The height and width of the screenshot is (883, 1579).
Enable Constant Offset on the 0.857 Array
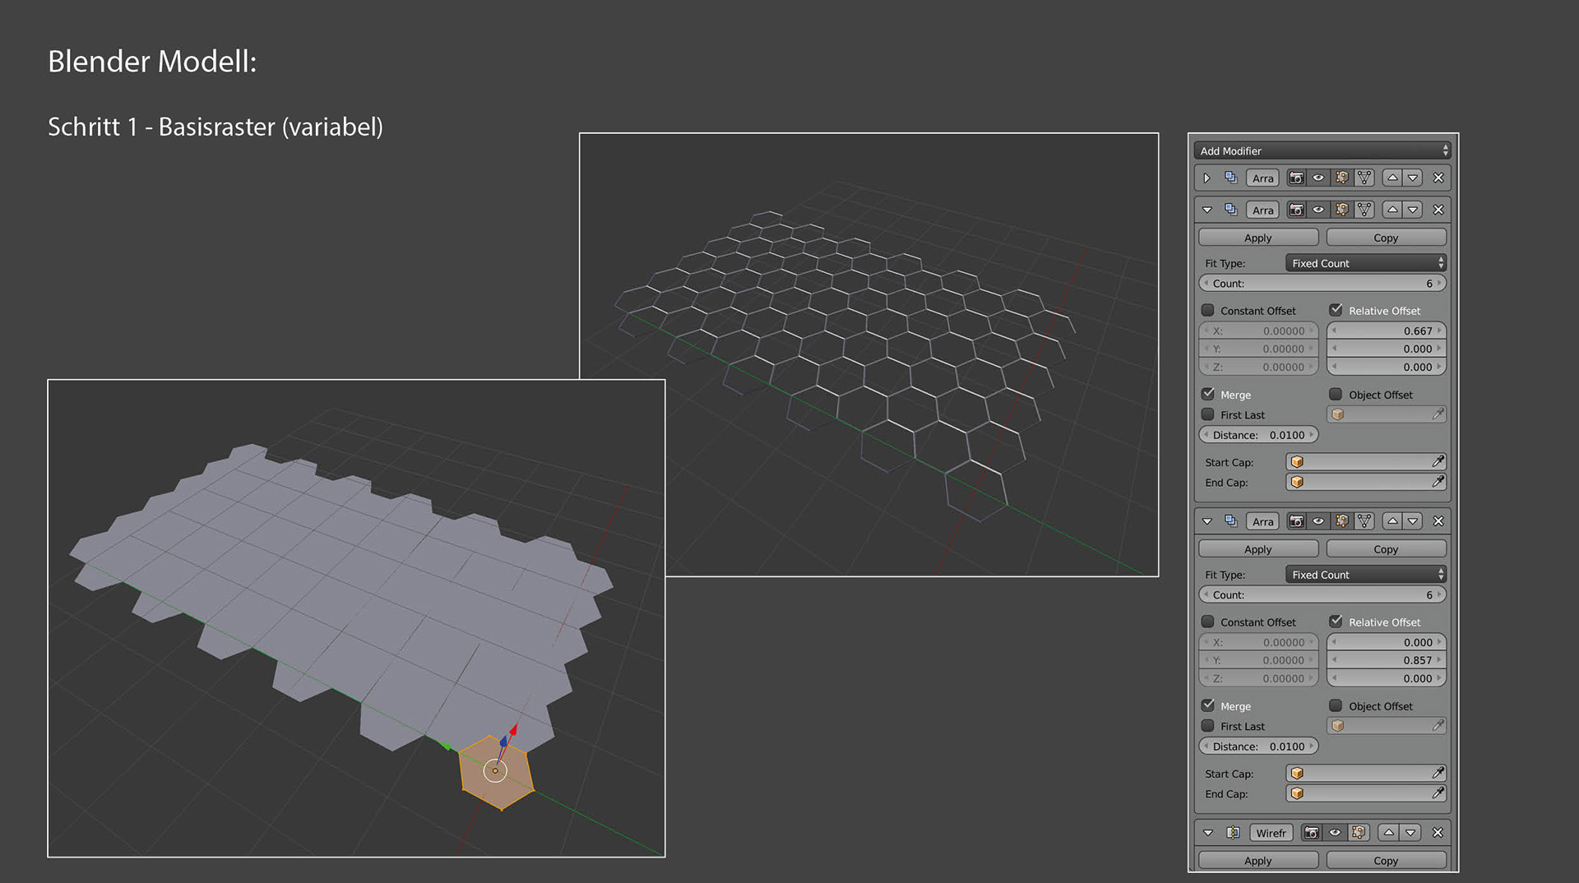[x=1207, y=622]
